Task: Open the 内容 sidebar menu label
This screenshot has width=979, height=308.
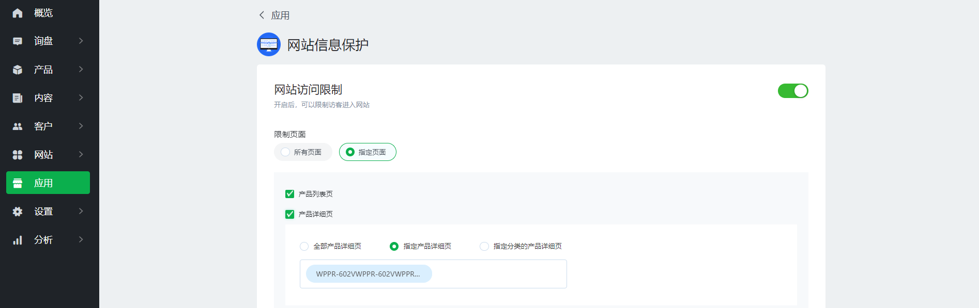Action: coord(43,98)
